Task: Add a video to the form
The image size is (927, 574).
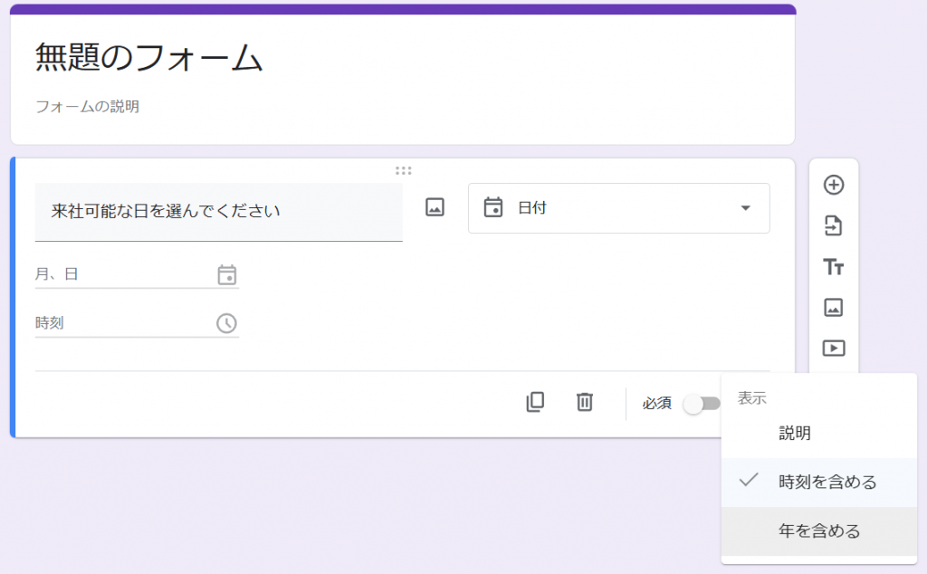Action: pyautogui.click(x=833, y=348)
